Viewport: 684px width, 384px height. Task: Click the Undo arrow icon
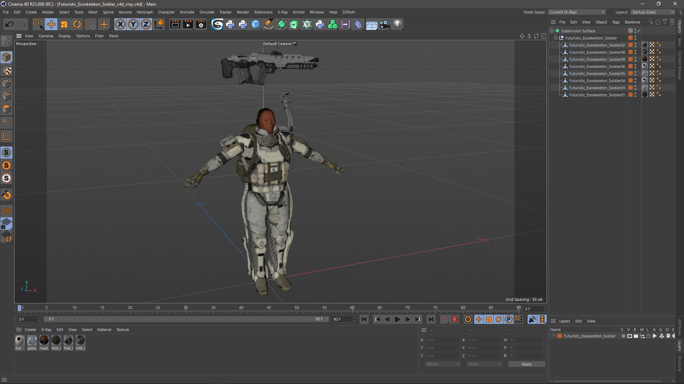point(10,24)
